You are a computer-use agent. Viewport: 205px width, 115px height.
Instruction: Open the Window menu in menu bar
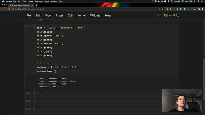coord(54,1)
